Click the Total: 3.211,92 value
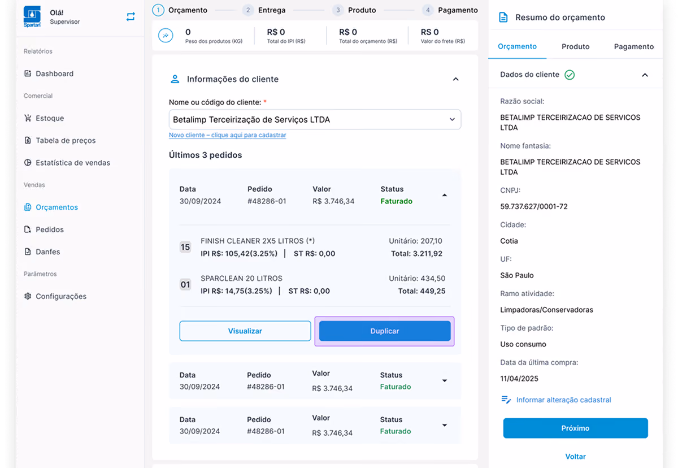 coord(416,254)
